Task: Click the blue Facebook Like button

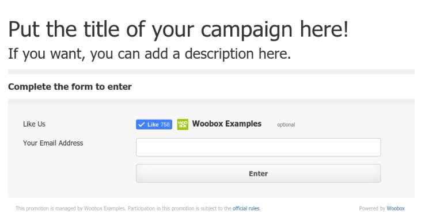Action: pos(154,124)
